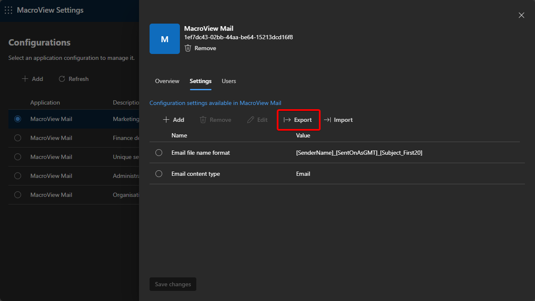Remove the MacroView Mail configuration via trash button

201,48
